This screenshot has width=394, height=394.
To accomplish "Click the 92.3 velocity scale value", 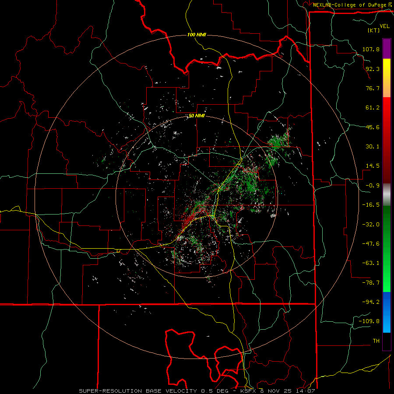I will pyautogui.click(x=373, y=69).
